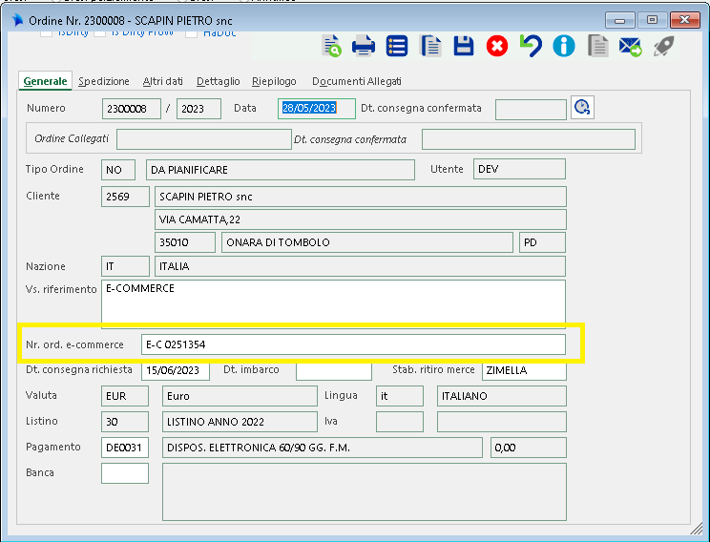Click the LISTINO ANNO 2022 field
Viewport: 710px width, 542px height.
(x=240, y=422)
